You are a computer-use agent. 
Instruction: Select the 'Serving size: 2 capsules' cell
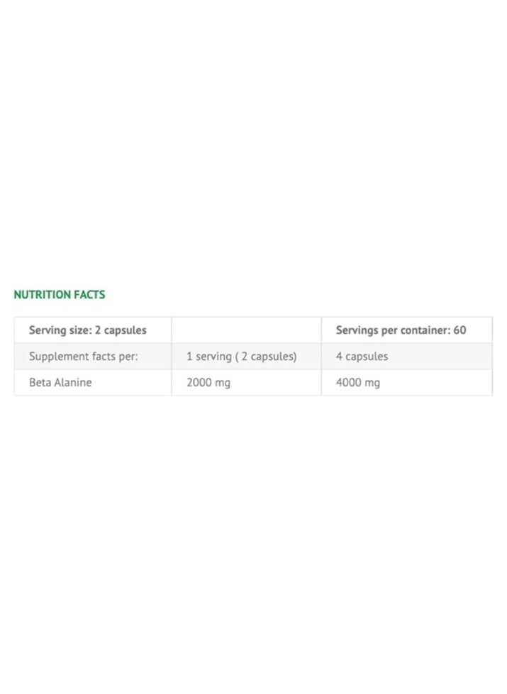(x=93, y=330)
